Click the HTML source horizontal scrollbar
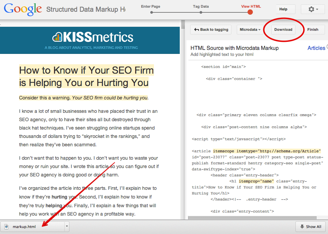 [x=252, y=218]
